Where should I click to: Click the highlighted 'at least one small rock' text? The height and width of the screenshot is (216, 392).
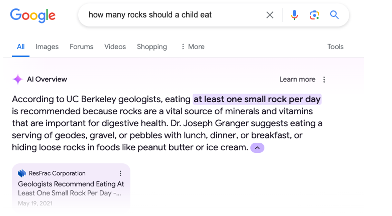click(x=256, y=99)
